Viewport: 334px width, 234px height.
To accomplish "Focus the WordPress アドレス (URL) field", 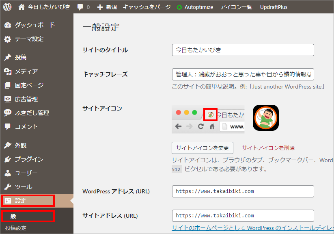I will pyautogui.click(x=243, y=191).
